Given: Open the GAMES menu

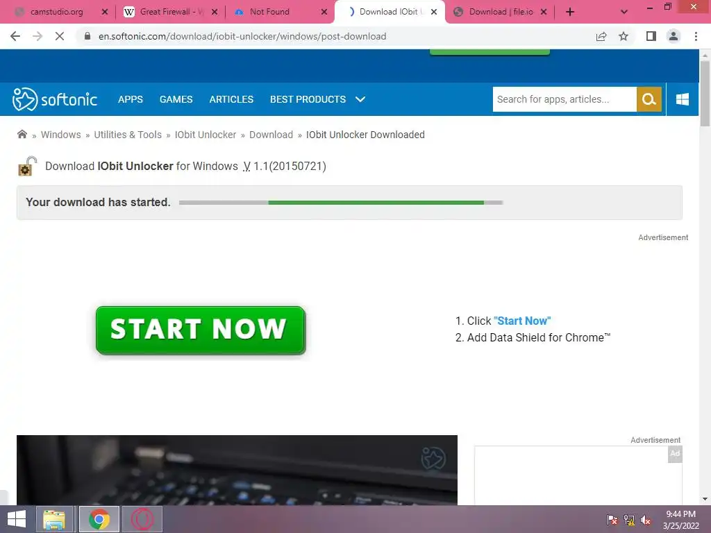Looking at the screenshot, I should coord(176,99).
